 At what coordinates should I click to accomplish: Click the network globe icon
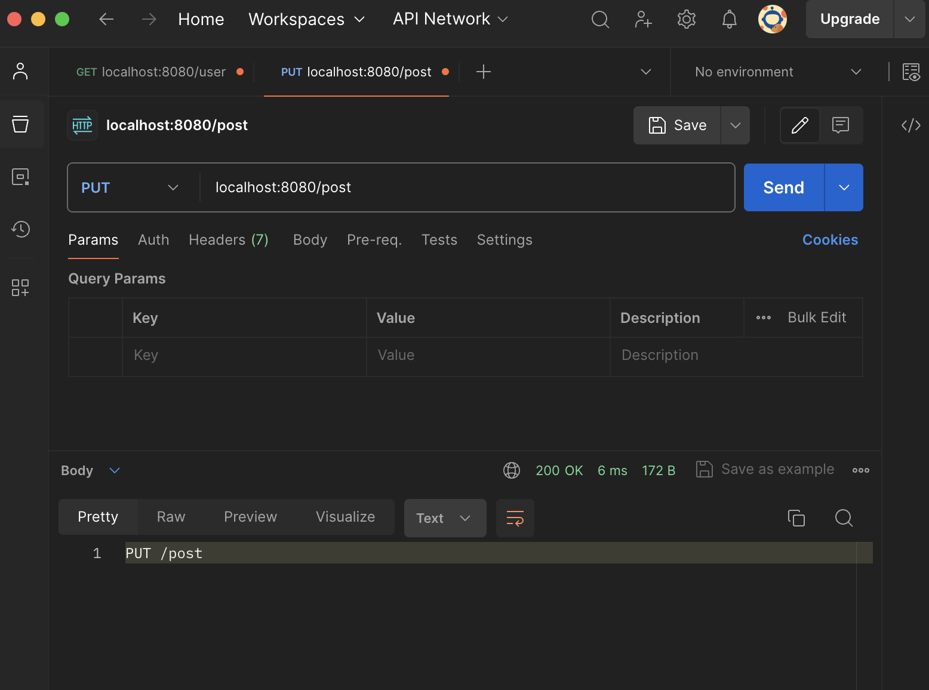pos(512,470)
